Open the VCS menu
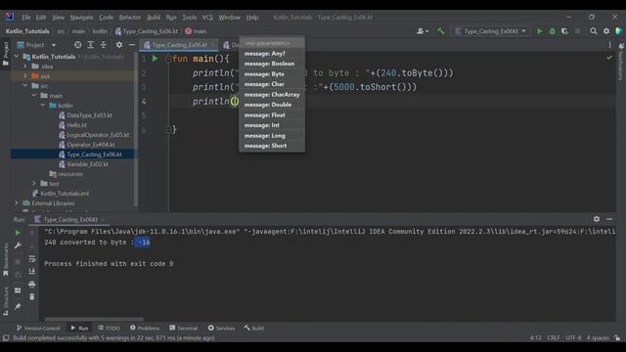Screen dimensions: 626x352 point(207,18)
